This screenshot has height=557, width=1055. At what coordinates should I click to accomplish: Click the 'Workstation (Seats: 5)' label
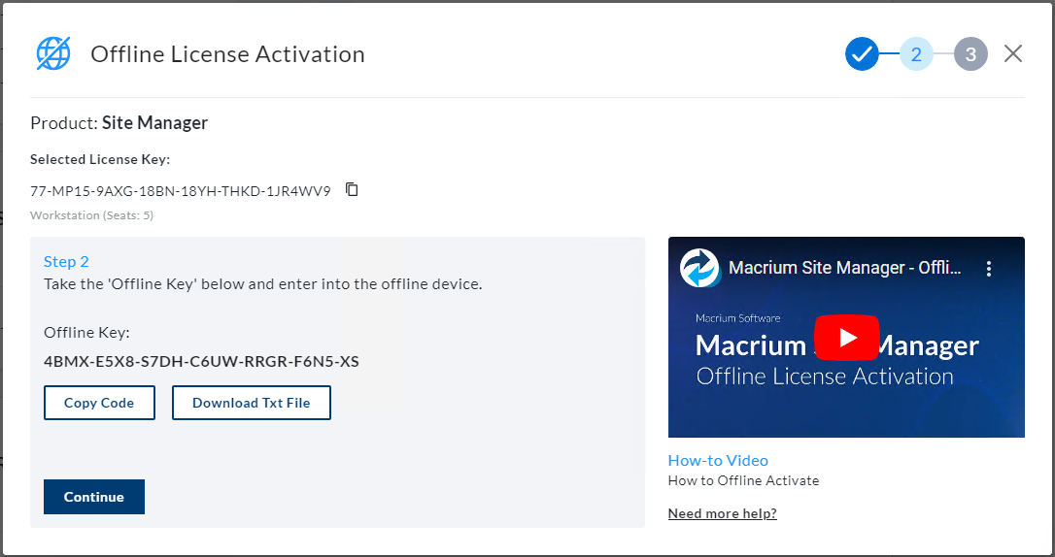pyautogui.click(x=91, y=215)
